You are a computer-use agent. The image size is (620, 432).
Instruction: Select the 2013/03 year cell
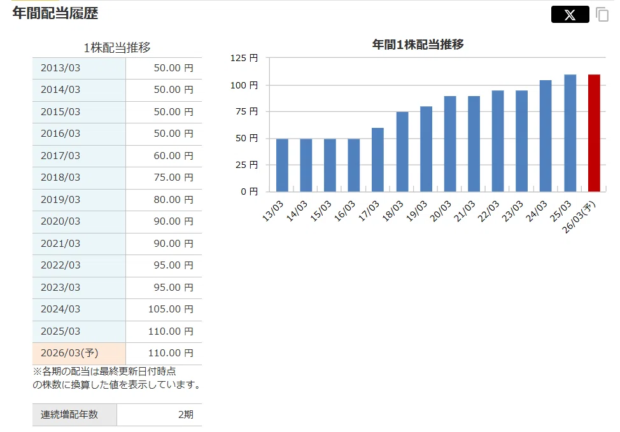click(x=79, y=68)
